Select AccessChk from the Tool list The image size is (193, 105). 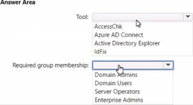(x=108, y=26)
